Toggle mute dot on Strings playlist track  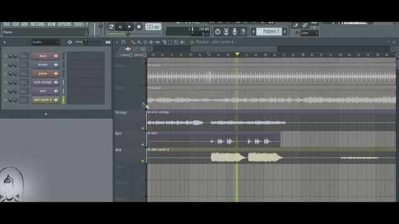pyautogui.click(x=143, y=128)
